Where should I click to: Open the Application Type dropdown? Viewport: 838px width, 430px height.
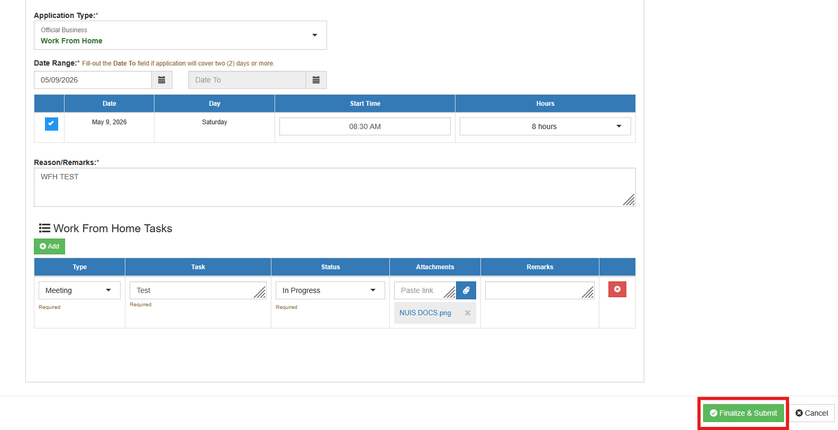pyautogui.click(x=180, y=35)
